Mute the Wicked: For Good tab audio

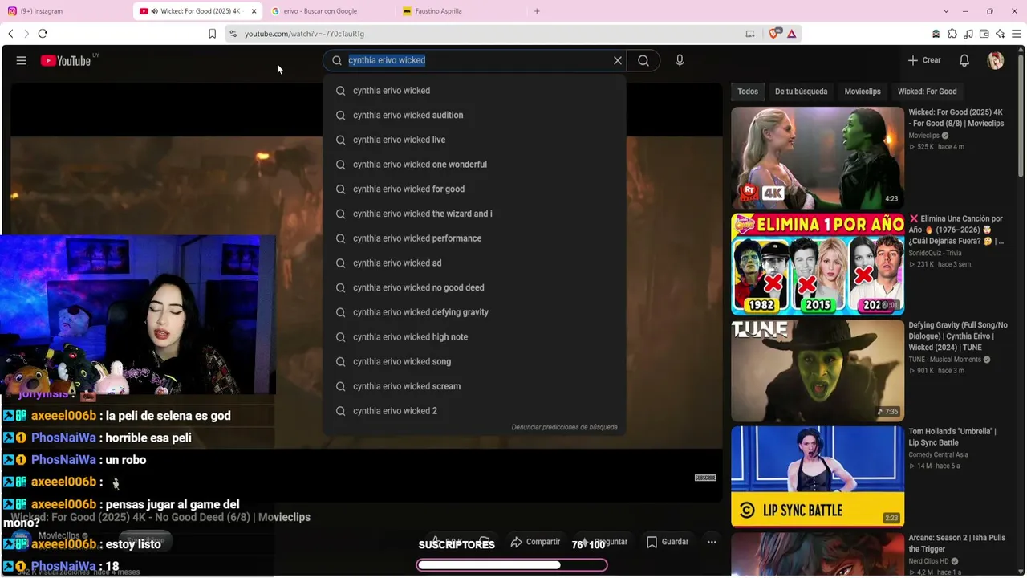[154, 11]
